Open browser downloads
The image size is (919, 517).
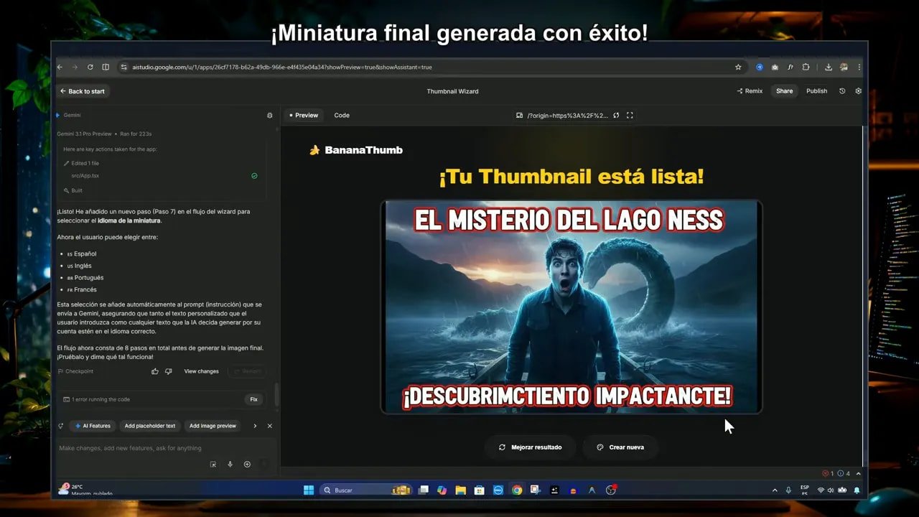828,67
